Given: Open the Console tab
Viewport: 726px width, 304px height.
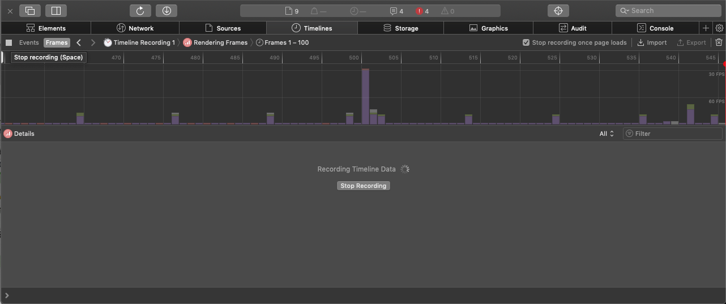Looking at the screenshot, I should (x=655, y=28).
